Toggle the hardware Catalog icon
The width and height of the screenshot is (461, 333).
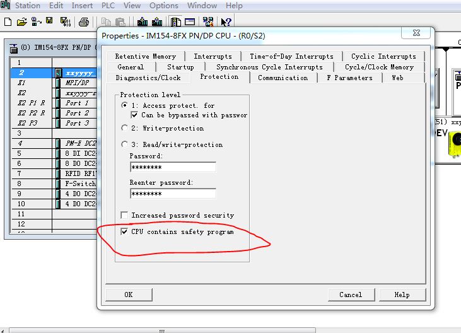coord(176,21)
